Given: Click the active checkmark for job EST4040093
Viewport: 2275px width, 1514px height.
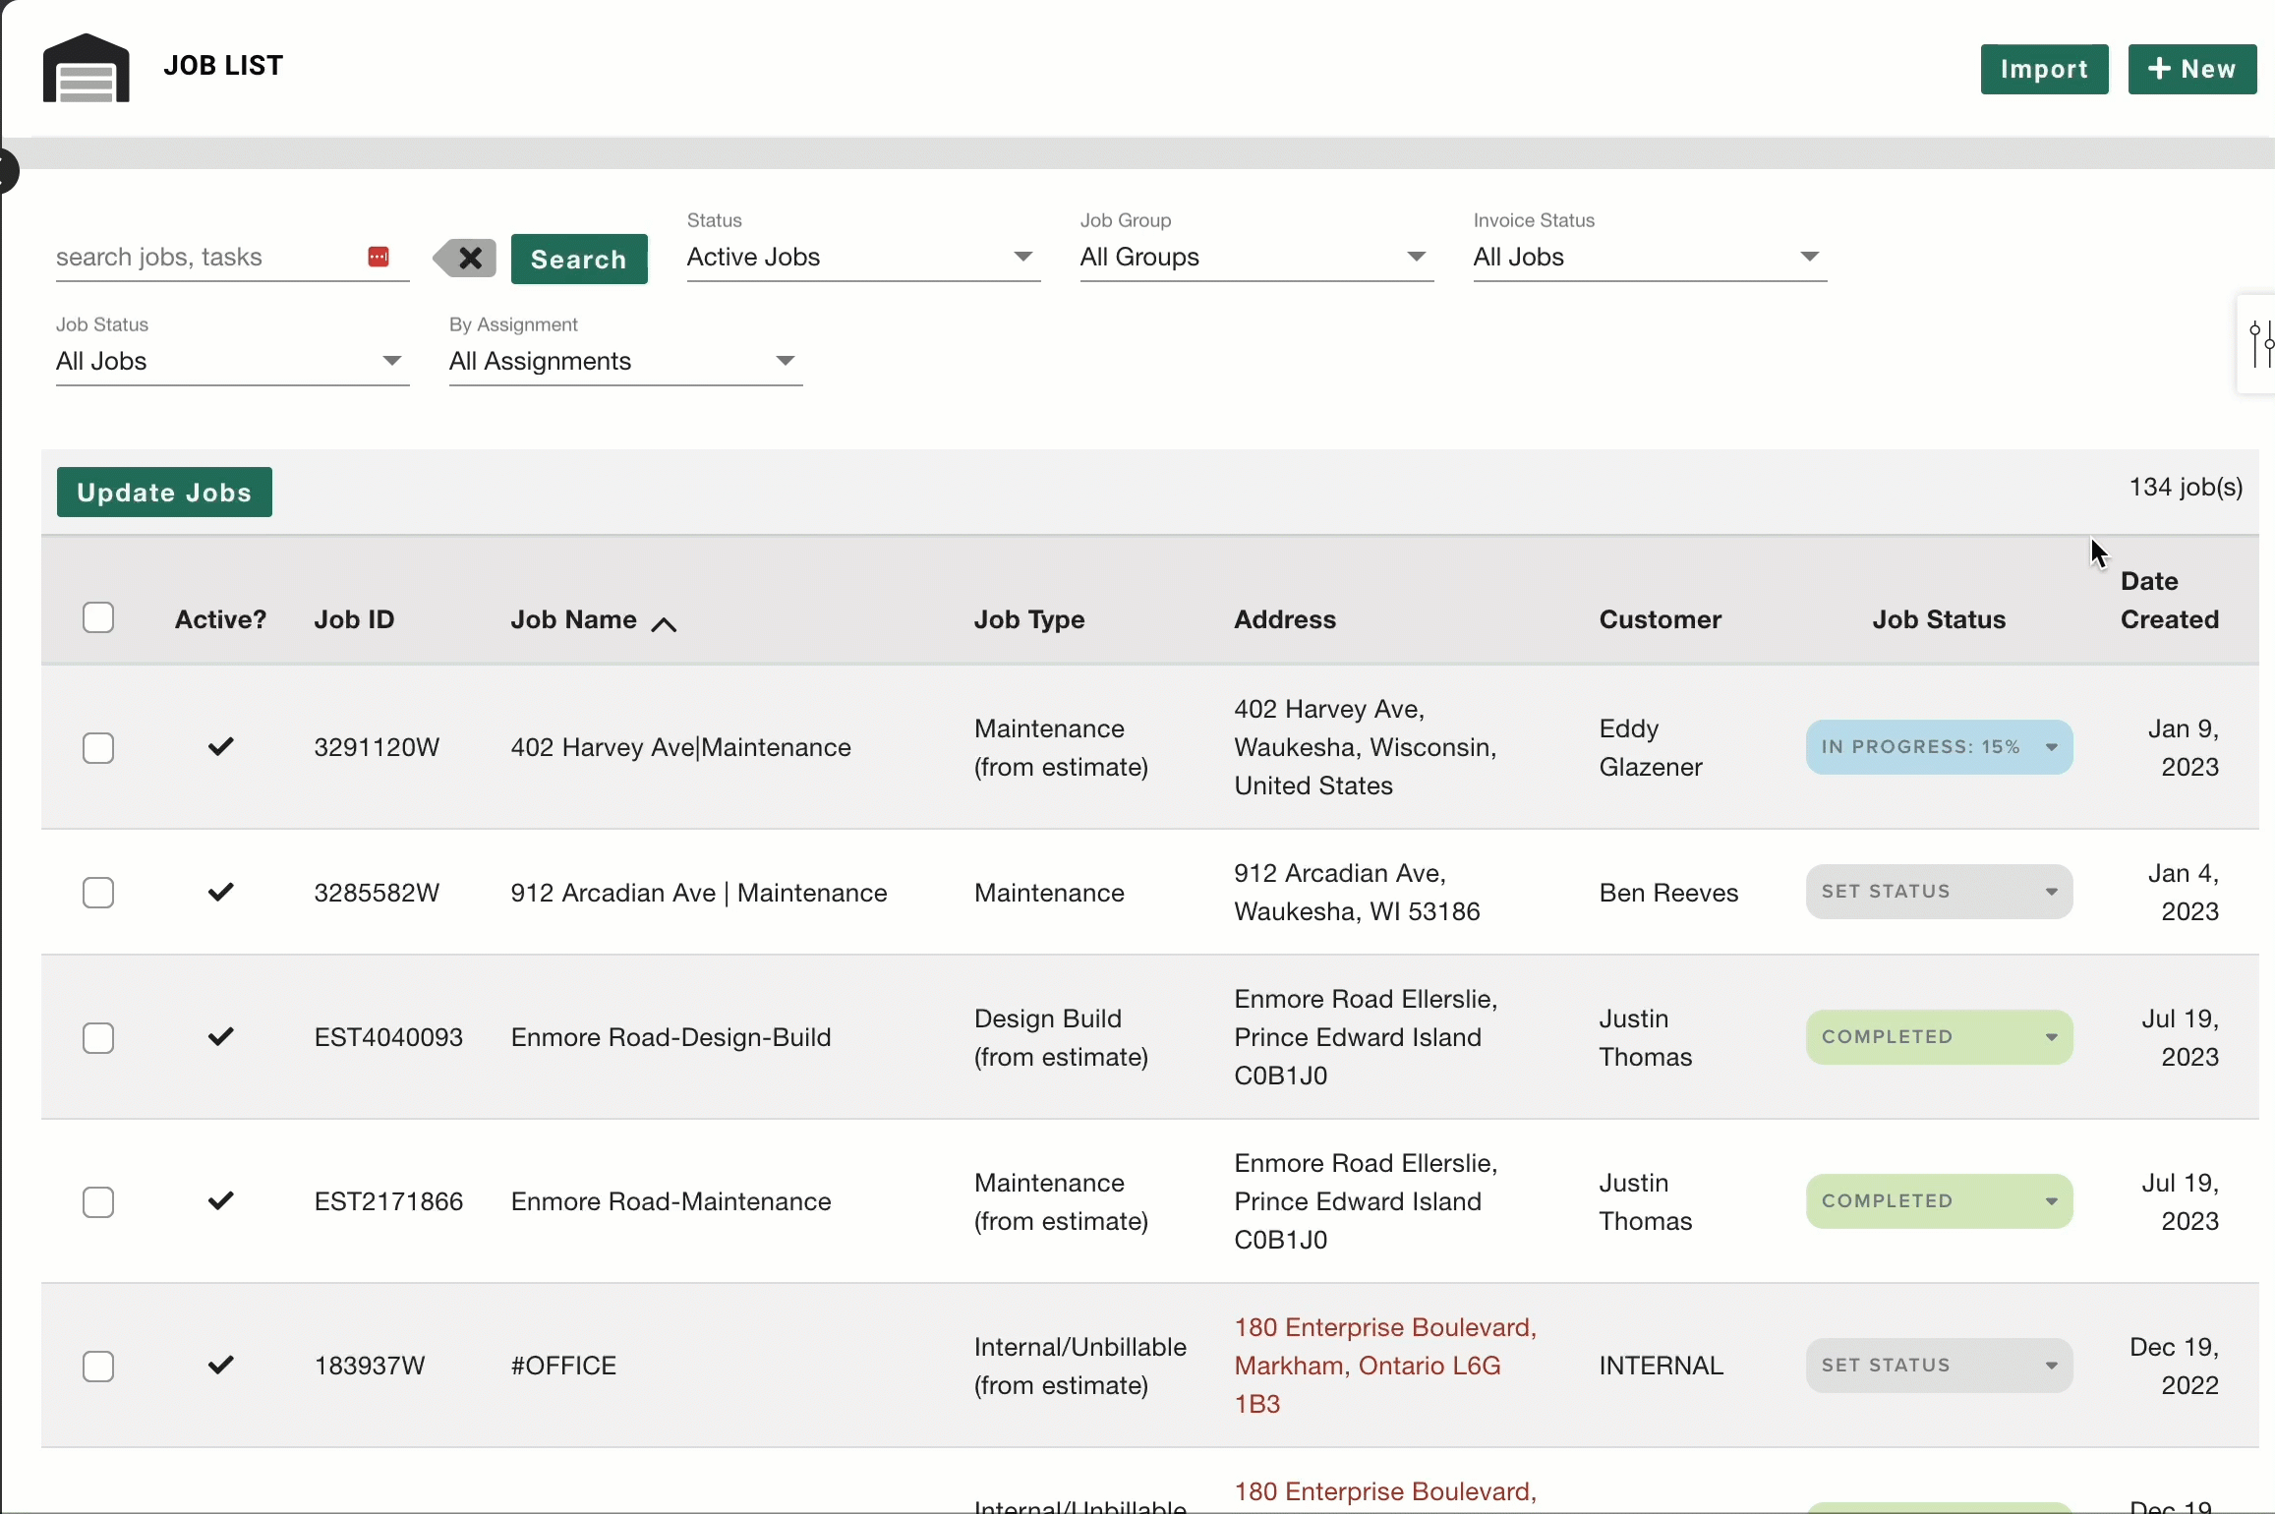Looking at the screenshot, I should [221, 1036].
